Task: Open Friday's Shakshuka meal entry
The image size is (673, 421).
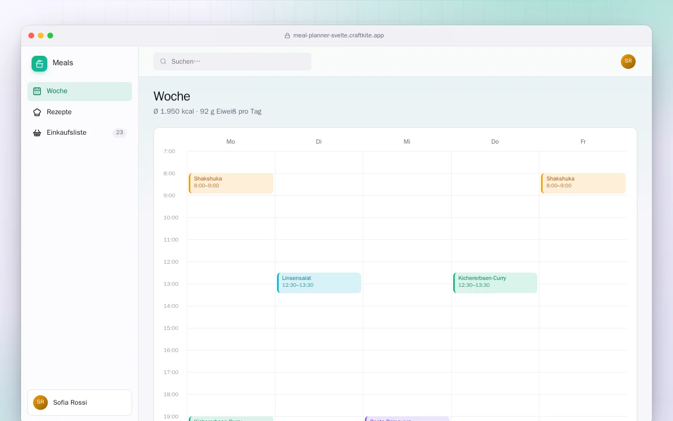Action: pyautogui.click(x=583, y=184)
